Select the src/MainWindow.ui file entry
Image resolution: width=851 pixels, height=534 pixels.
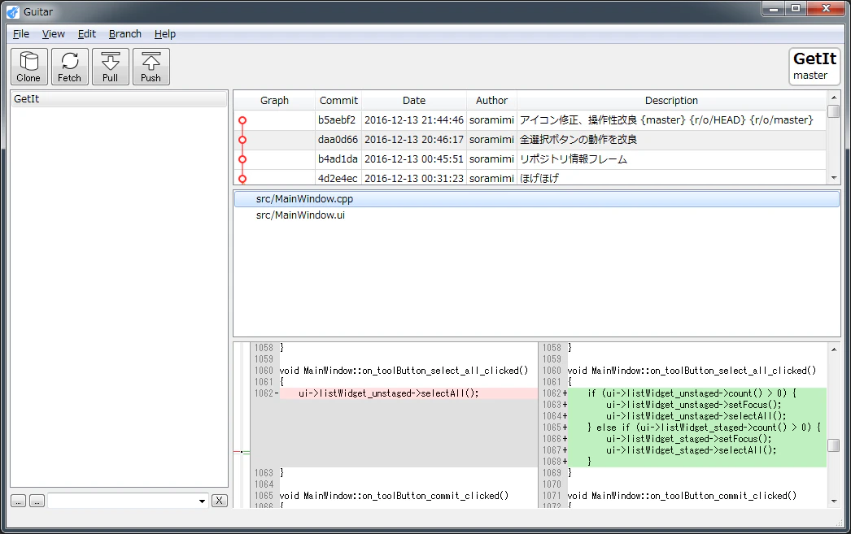tap(300, 215)
